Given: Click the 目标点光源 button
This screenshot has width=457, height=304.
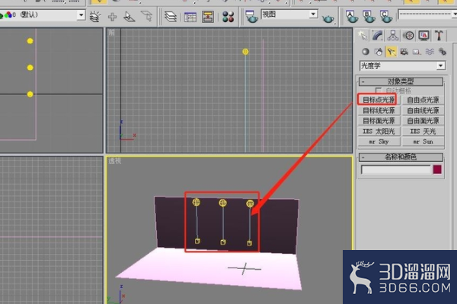Looking at the screenshot, I should pyautogui.click(x=379, y=100).
